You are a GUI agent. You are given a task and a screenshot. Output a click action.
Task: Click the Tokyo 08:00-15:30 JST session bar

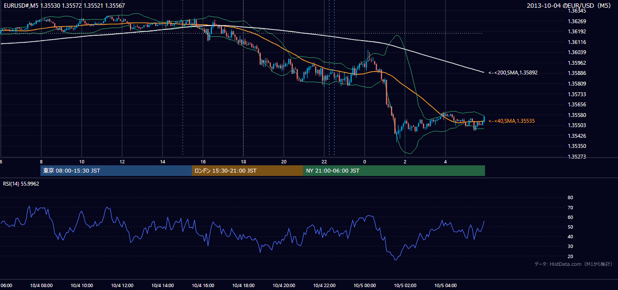(117, 171)
